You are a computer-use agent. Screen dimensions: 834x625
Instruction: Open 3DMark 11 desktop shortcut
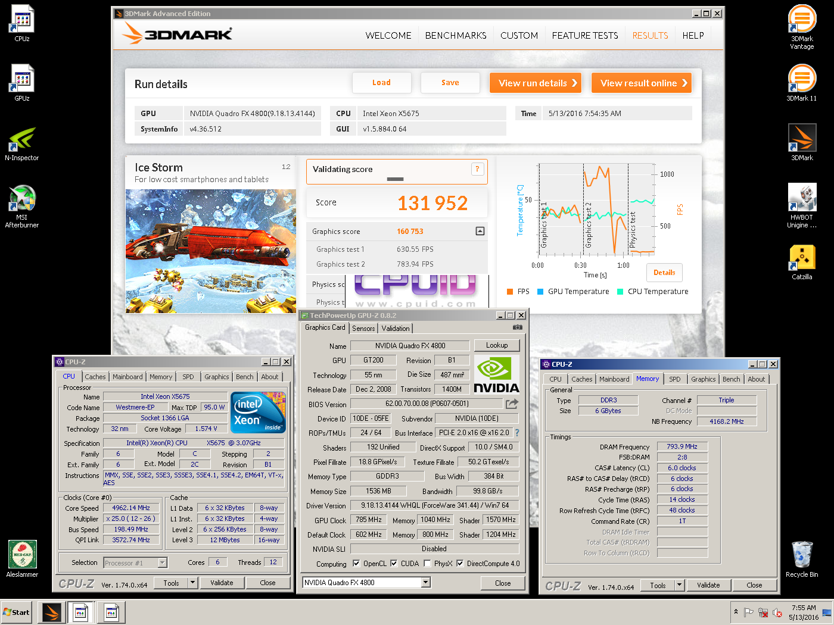pos(802,83)
